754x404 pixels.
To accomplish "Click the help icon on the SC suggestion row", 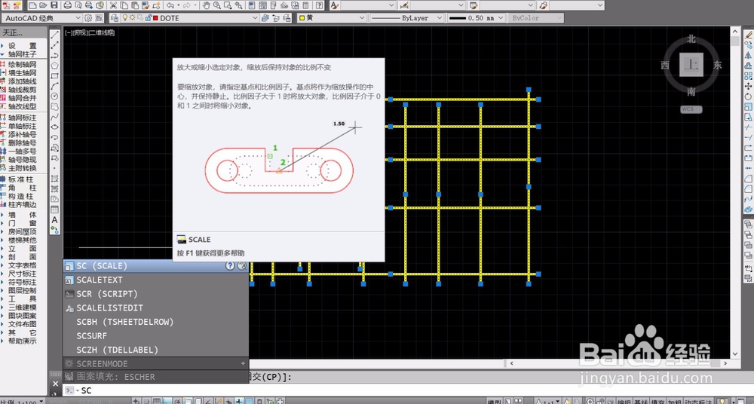I will 230,266.
